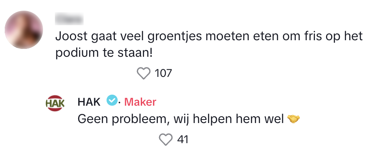Click the blue verified badge beside HAK

112,100
